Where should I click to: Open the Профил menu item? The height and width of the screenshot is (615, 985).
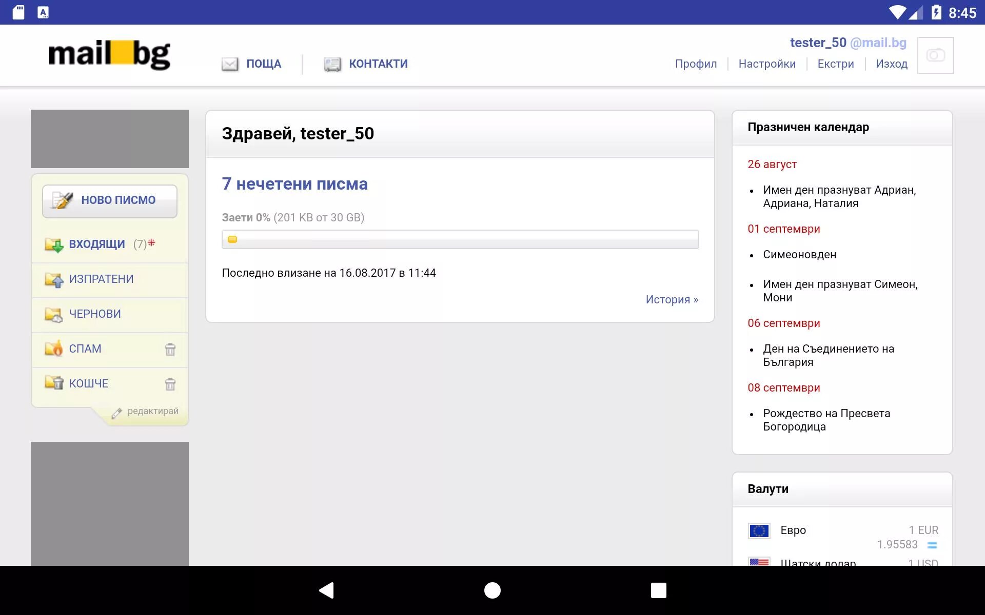tap(696, 64)
